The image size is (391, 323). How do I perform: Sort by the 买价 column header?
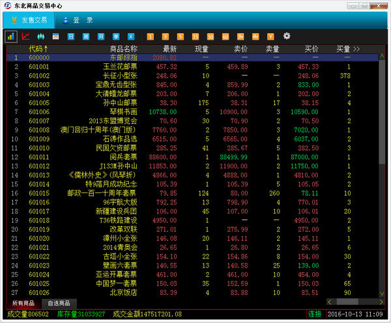(x=311, y=49)
